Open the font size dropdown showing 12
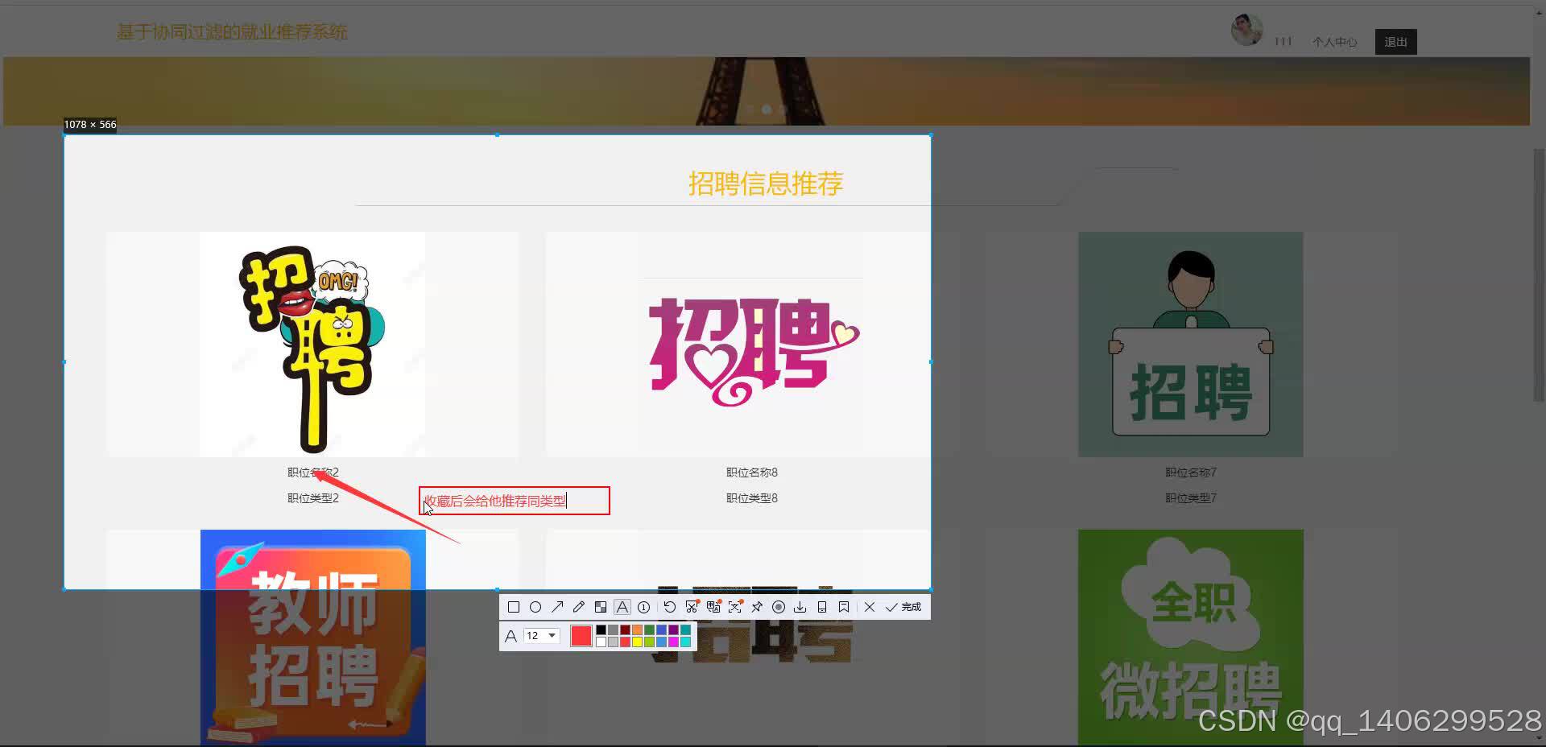 tap(533, 636)
